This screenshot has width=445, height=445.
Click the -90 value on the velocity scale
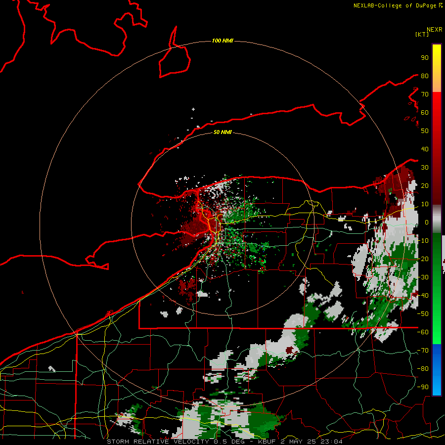coord(423,387)
